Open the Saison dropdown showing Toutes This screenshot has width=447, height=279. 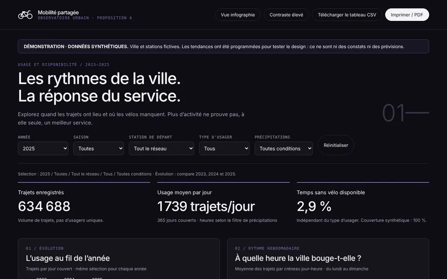click(x=98, y=148)
